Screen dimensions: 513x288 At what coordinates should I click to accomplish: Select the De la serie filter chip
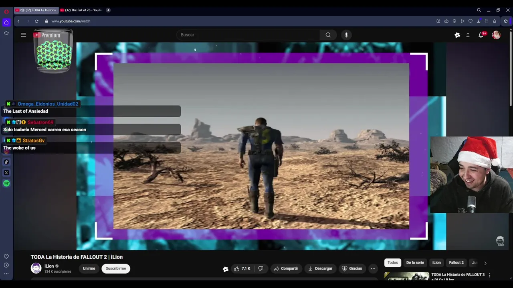point(415,263)
